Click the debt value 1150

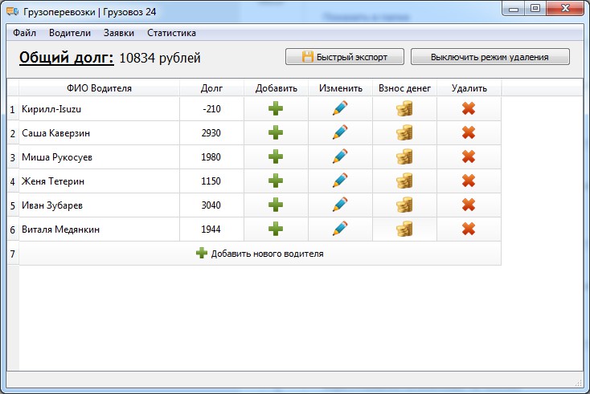[x=211, y=181]
